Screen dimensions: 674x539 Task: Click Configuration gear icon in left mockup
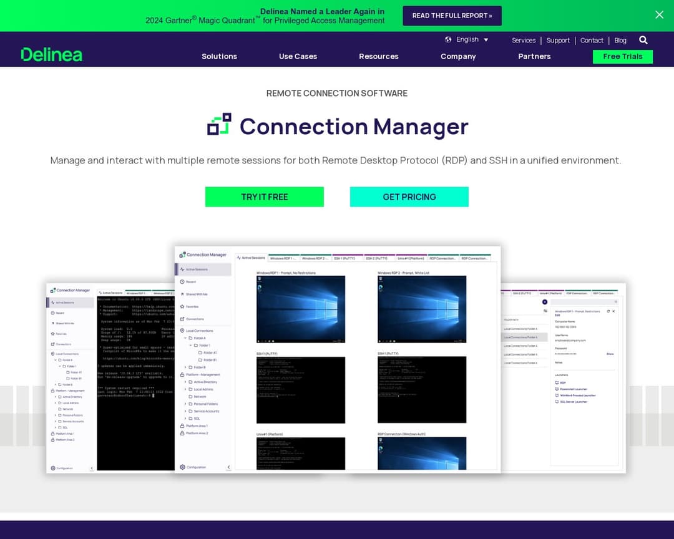click(53, 468)
